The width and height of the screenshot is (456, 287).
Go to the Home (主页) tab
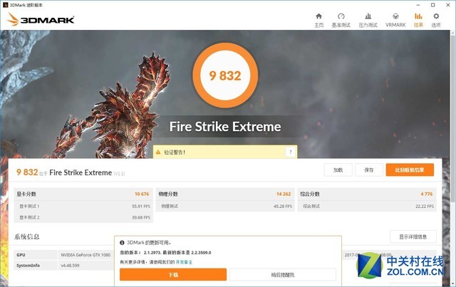(318, 20)
